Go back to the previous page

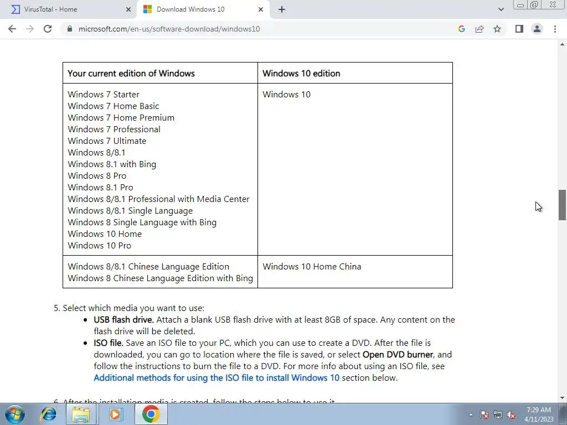[x=12, y=29]
